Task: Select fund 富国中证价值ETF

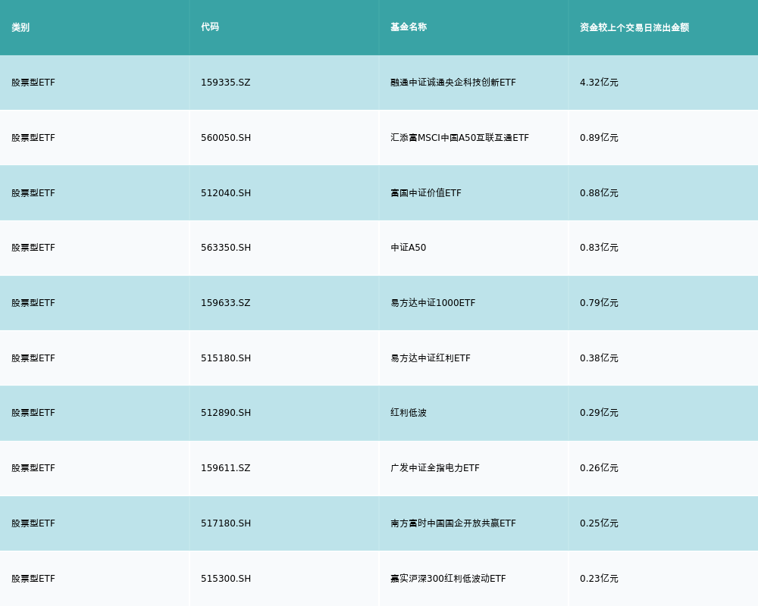Action: tap(426, 193)
